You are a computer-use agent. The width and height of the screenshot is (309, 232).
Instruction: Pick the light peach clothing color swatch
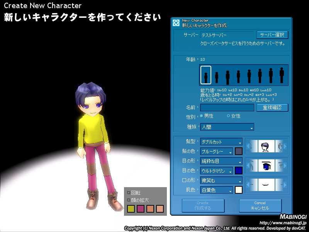pos(160,209)
